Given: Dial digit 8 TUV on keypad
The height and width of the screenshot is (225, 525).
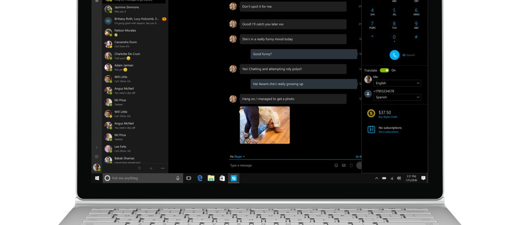Looking at the screenshot, I should tap(394, 25).
